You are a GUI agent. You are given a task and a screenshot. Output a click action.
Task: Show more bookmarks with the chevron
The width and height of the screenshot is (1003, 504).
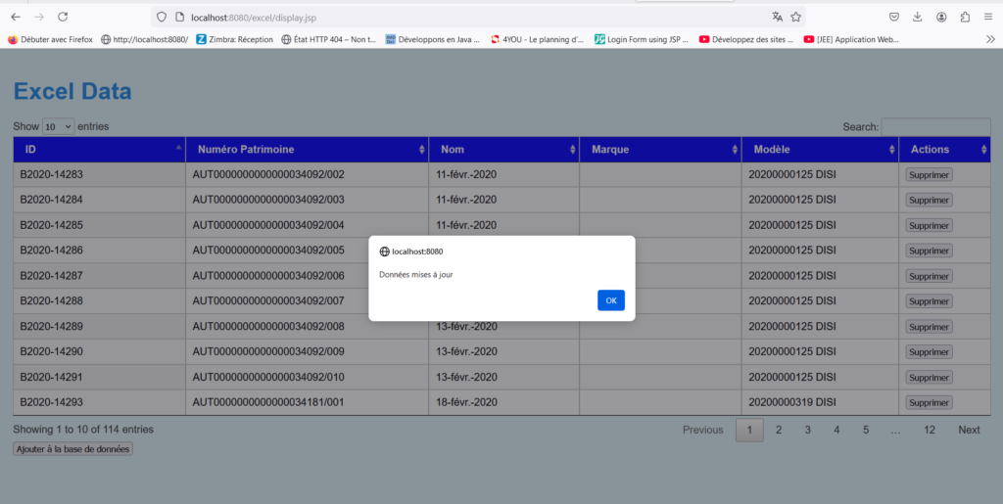pos(989,39)
